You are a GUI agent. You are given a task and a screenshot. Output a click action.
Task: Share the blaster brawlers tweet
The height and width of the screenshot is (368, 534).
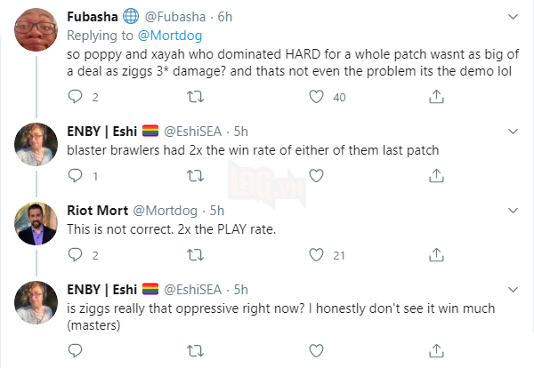(x=436, y=176)
